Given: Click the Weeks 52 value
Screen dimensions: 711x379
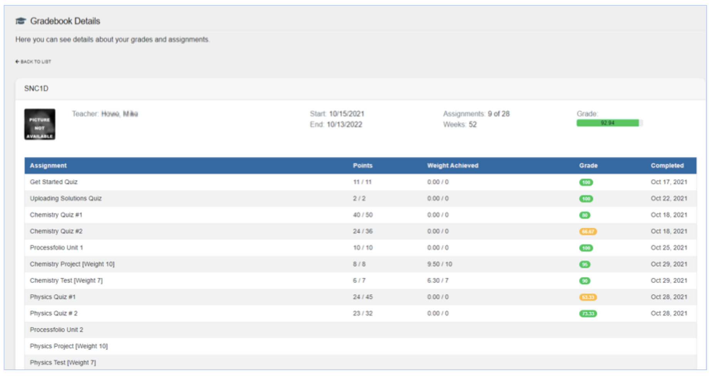Looking at the screenshot, I should [472, 125].
